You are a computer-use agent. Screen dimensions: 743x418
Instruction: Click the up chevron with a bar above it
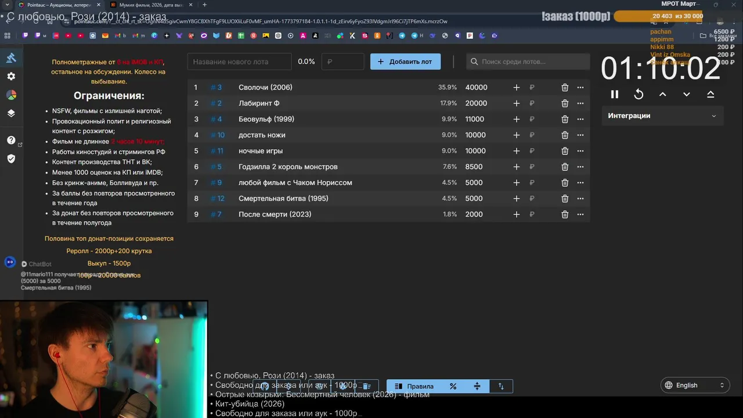click(710, 94)
